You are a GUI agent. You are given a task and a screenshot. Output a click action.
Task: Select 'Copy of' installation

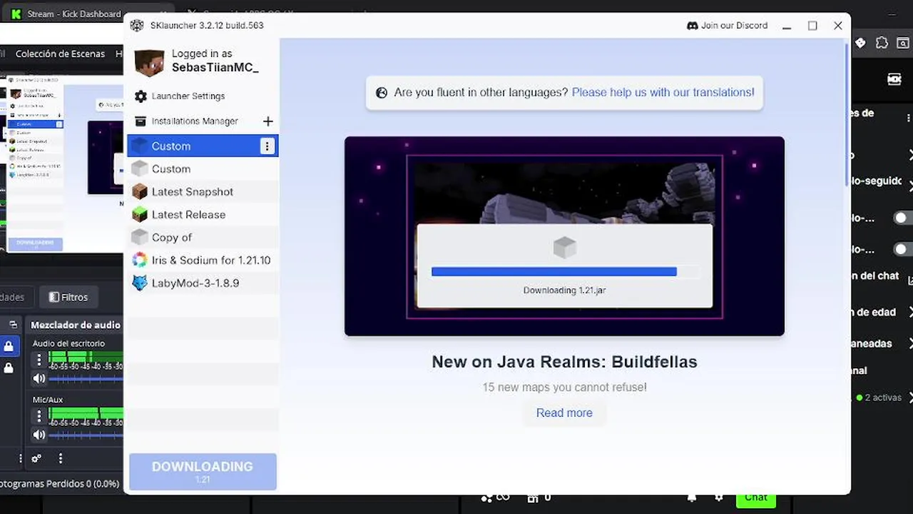[x=203, y=238]
